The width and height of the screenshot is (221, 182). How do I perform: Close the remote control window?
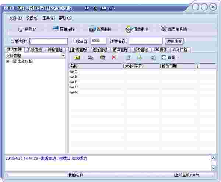point(213,7)
